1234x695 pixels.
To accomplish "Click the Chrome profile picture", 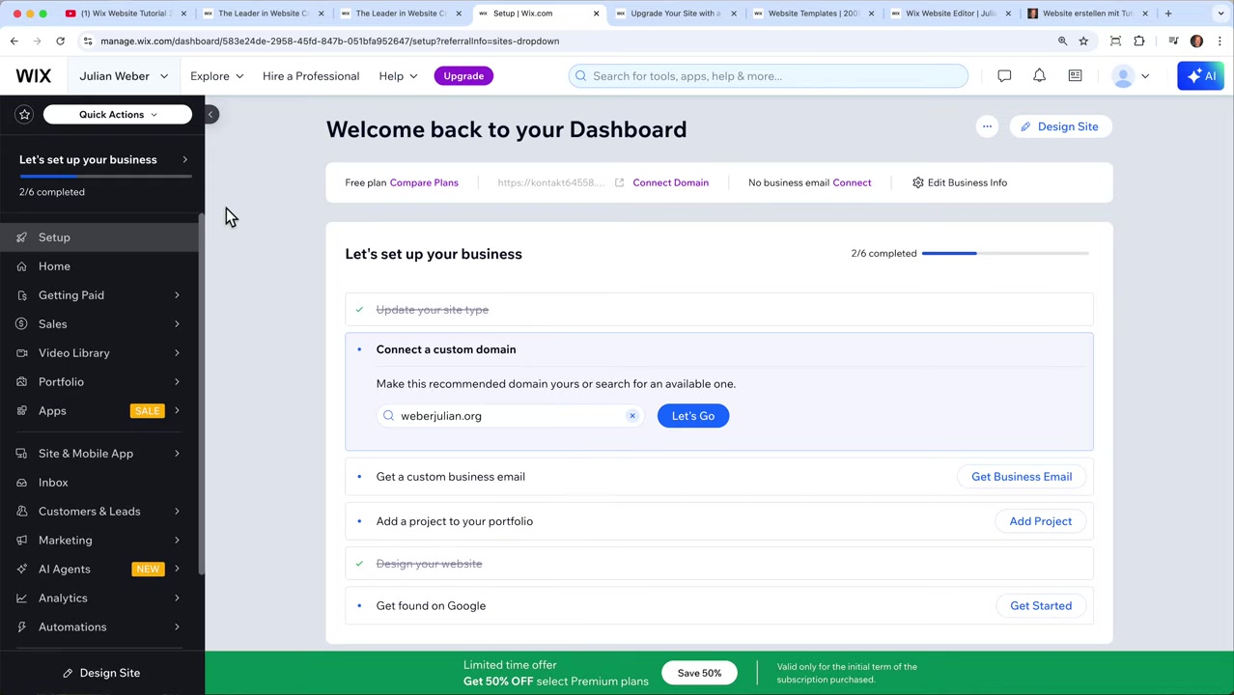I will pos(1197,42).
